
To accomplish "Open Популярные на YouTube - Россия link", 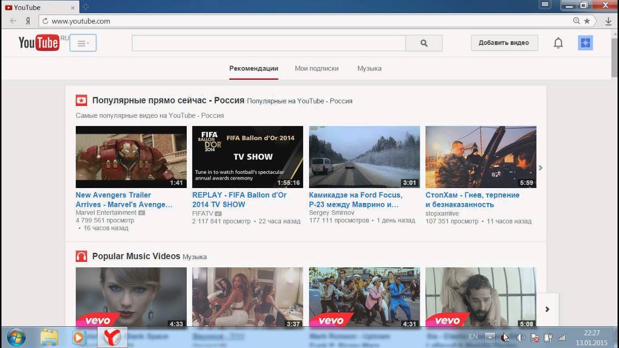I will click(x=299, y=101).
